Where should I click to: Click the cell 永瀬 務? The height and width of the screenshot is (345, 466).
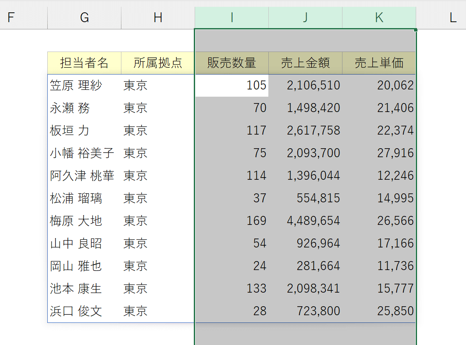[84, 108]
